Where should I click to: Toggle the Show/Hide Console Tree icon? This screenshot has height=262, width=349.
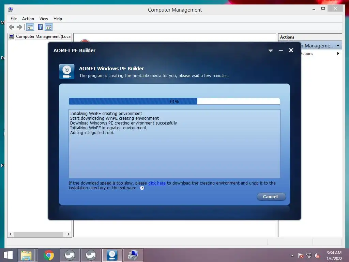click(30, 27)
